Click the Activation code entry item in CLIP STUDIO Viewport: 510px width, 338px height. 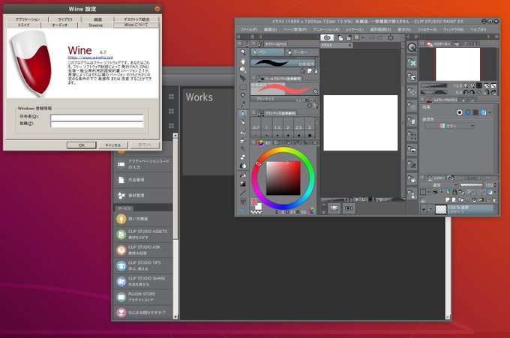click(143, 164)
